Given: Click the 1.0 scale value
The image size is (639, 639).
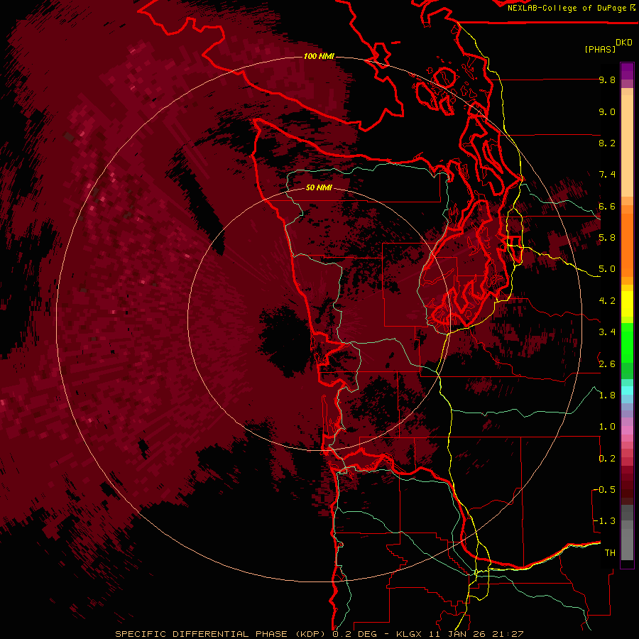Looking at the screenshot, I should click(607, 427).
